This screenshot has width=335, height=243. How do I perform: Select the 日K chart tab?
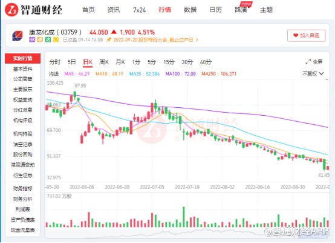(x=88, y=62)
